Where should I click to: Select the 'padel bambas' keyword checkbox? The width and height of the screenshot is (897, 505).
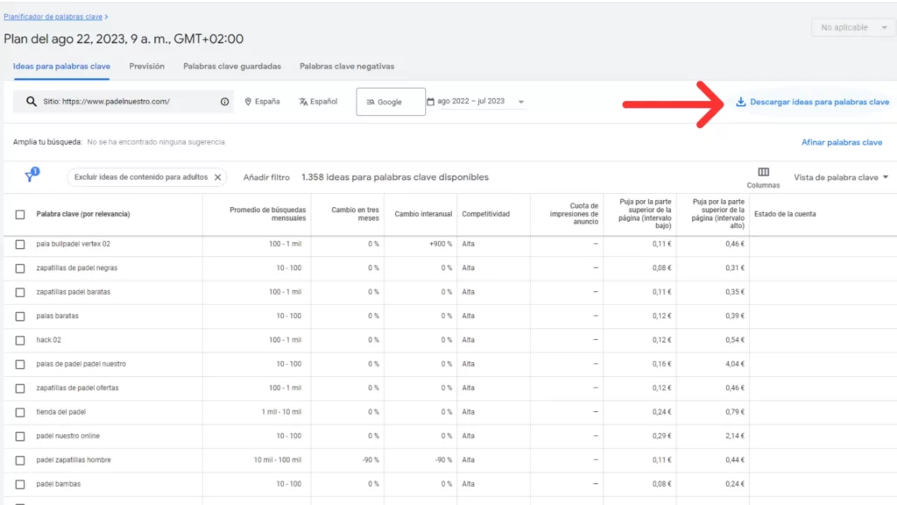[x=20, y=484]
